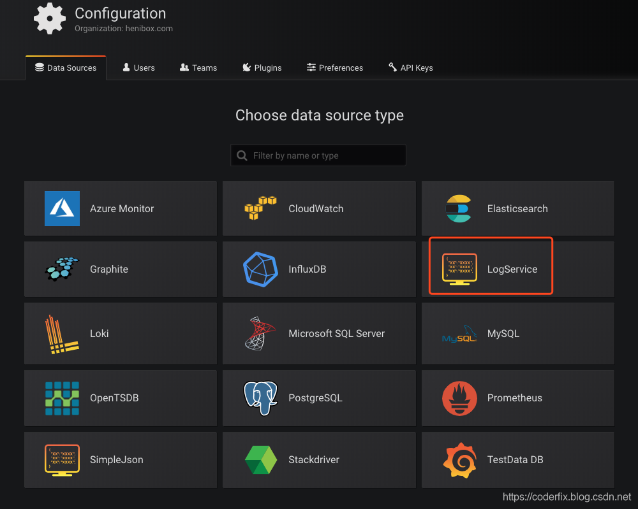Click the Stackdriver green hexagon icon
Screen dimensions: 638x509
coord(261,460)
